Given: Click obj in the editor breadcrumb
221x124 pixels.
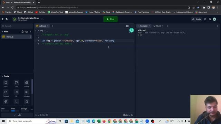Looking at the screenshot, I should 41,31.
